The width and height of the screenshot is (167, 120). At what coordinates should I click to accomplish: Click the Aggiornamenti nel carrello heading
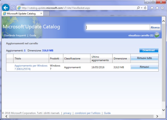pyautogui.click(x=22, y=43)
